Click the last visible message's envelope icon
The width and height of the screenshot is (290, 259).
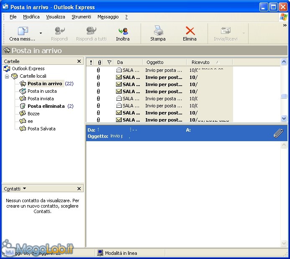click(119, 120)
